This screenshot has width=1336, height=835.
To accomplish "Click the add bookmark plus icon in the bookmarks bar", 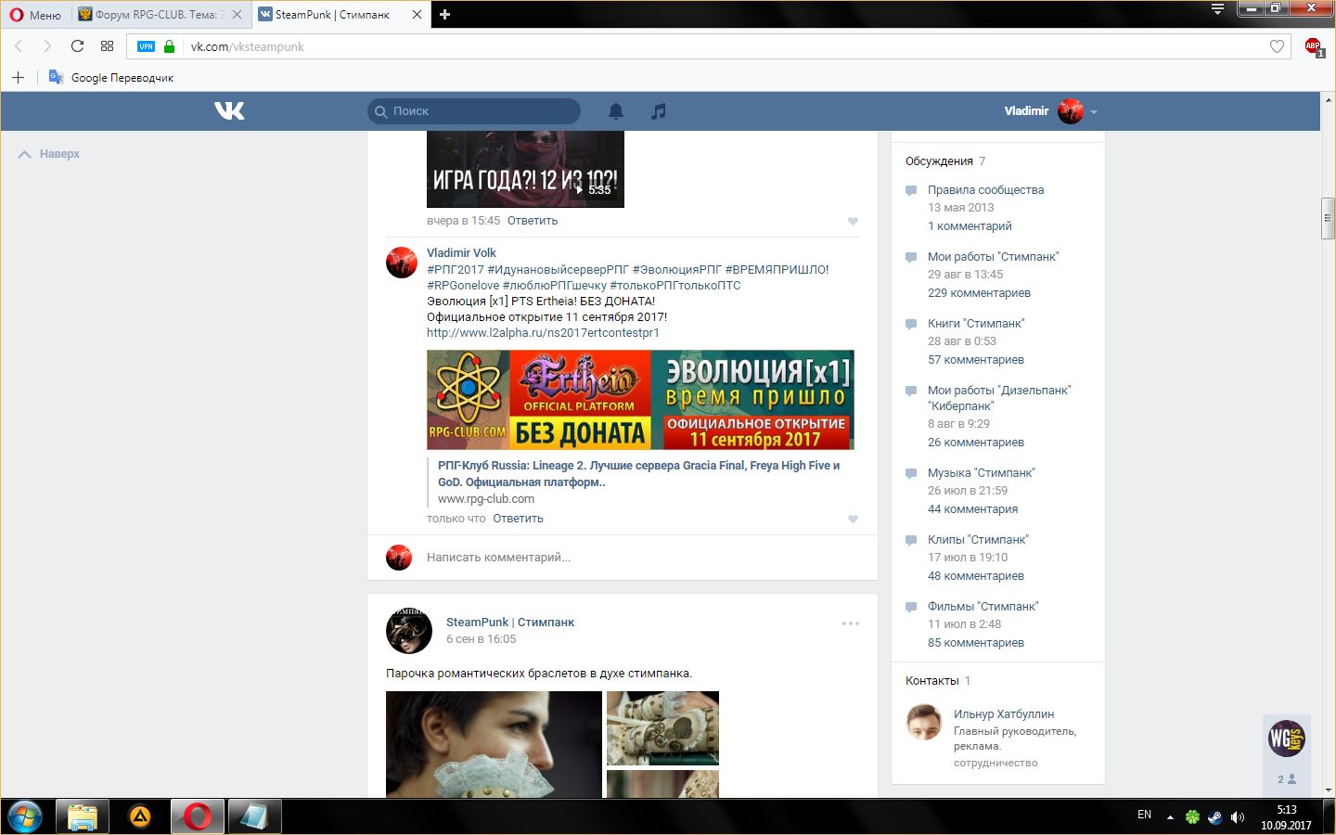I will coord(18,77).
